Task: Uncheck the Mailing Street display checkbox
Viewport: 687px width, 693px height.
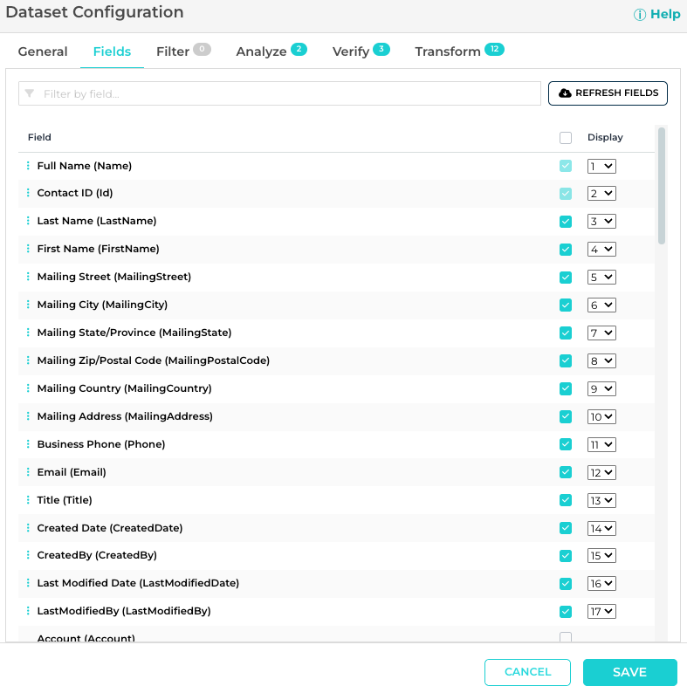Action: 566,277
